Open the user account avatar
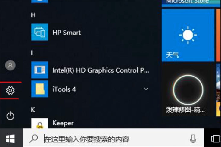The height and width of the screenshot is (147, 221). [10, 65]
